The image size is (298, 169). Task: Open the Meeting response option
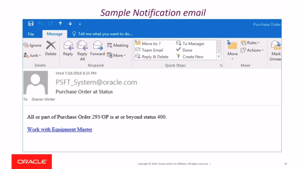[118, 45]
